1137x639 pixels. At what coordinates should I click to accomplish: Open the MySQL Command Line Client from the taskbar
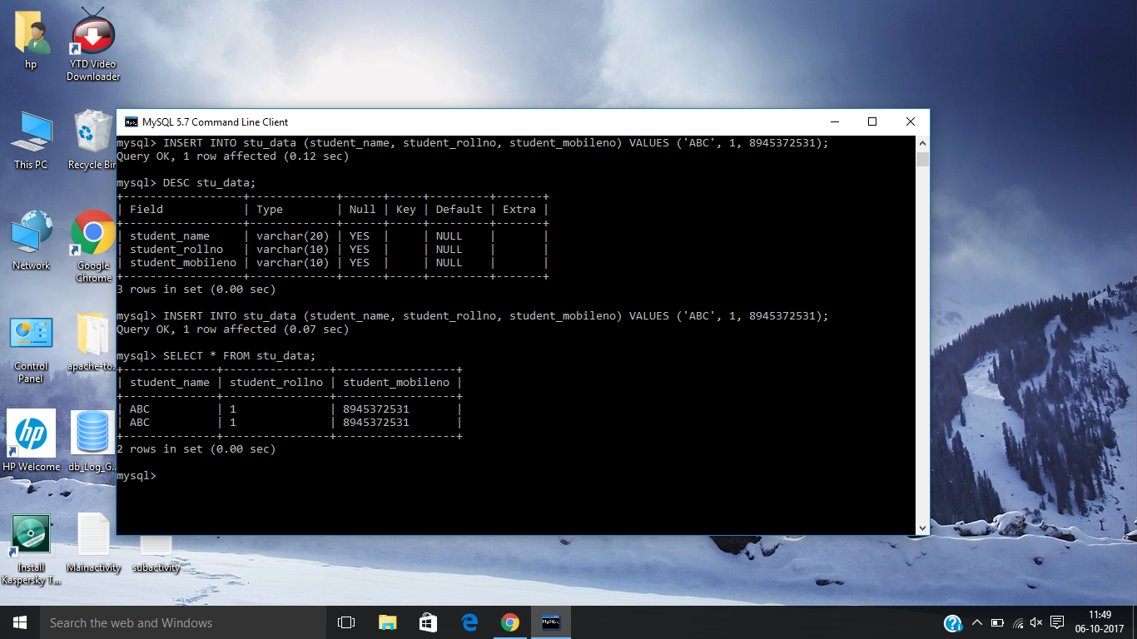[x=551, y=622]
